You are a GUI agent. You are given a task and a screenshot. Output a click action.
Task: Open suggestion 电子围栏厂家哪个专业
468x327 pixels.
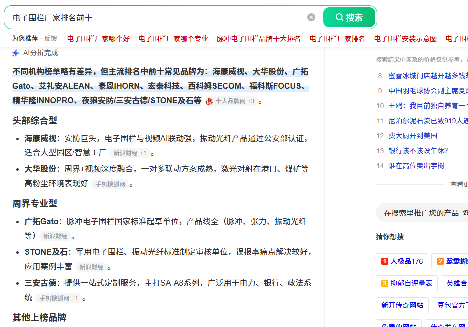point(173,39)
